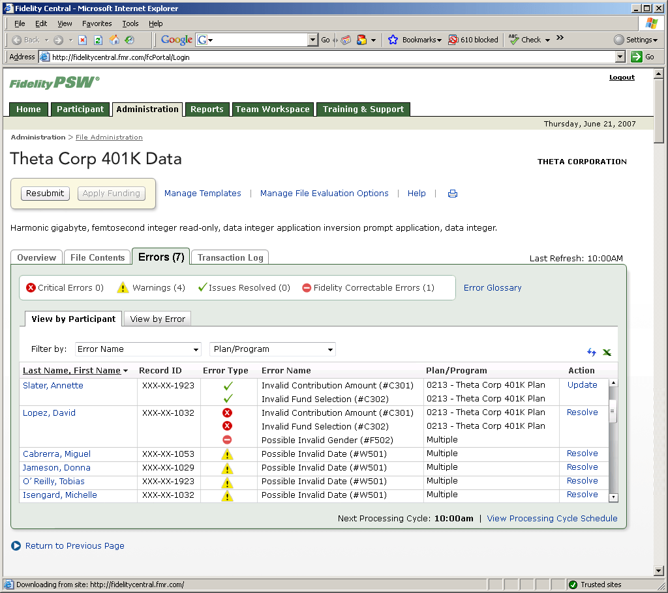
Task: Open the Overview tab
Action: (37, 257)
